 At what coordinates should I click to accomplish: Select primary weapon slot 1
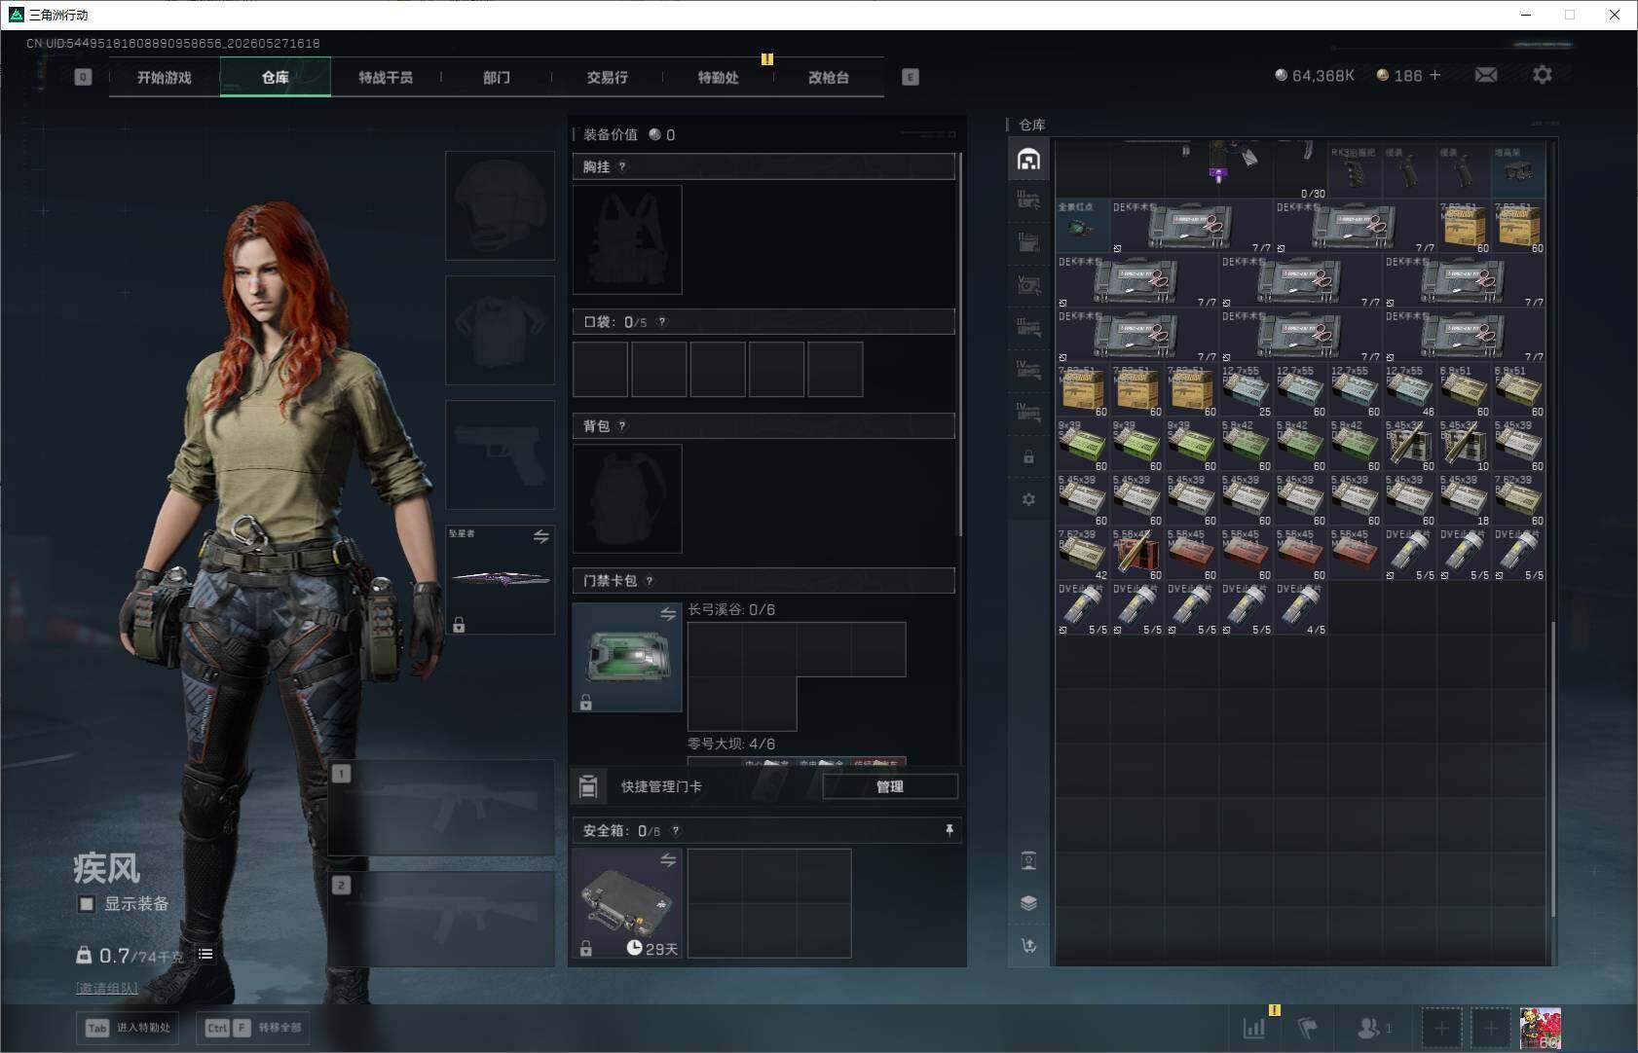pyautogui.click(x=442, y=808)
